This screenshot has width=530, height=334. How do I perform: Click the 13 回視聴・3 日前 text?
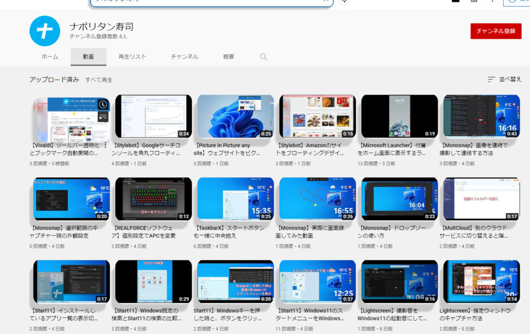point(376,164)
